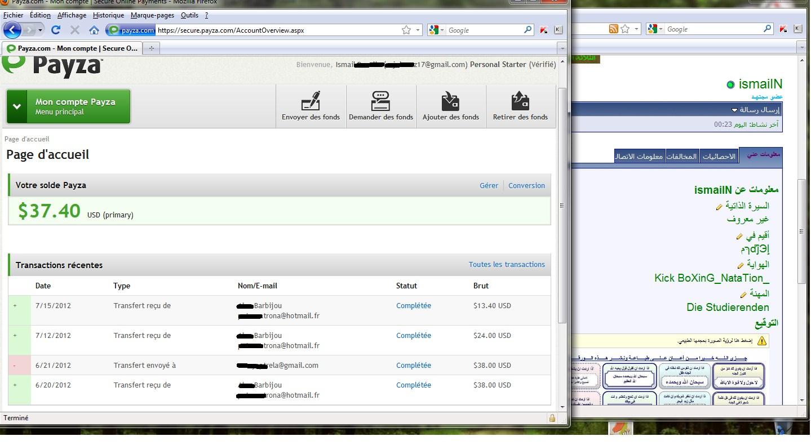Click Complétée status for 7/15/2012 transaction
Image resolution: width=811 pixels, height=445 pixels.
tap(414, 305)
